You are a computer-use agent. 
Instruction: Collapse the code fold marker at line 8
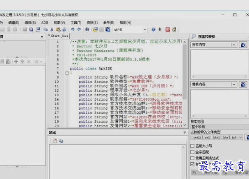point(67,73)
